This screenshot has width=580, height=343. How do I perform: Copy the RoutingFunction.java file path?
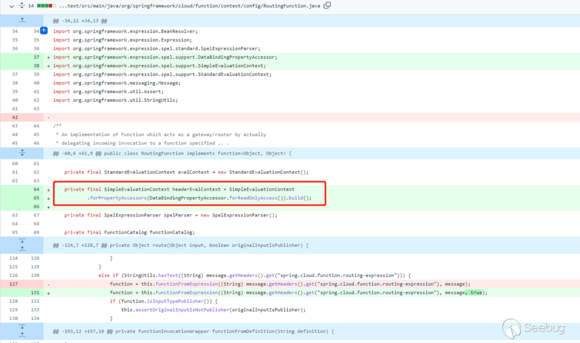[x=327, y=5]
